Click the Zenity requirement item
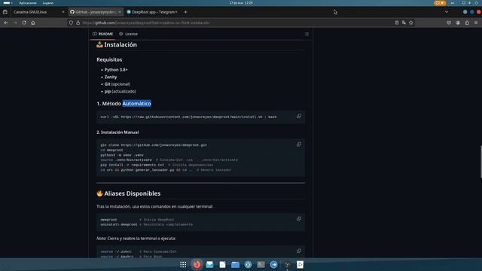Image resolution: width=482 pixels, height=271 pixels. (111, 77)
